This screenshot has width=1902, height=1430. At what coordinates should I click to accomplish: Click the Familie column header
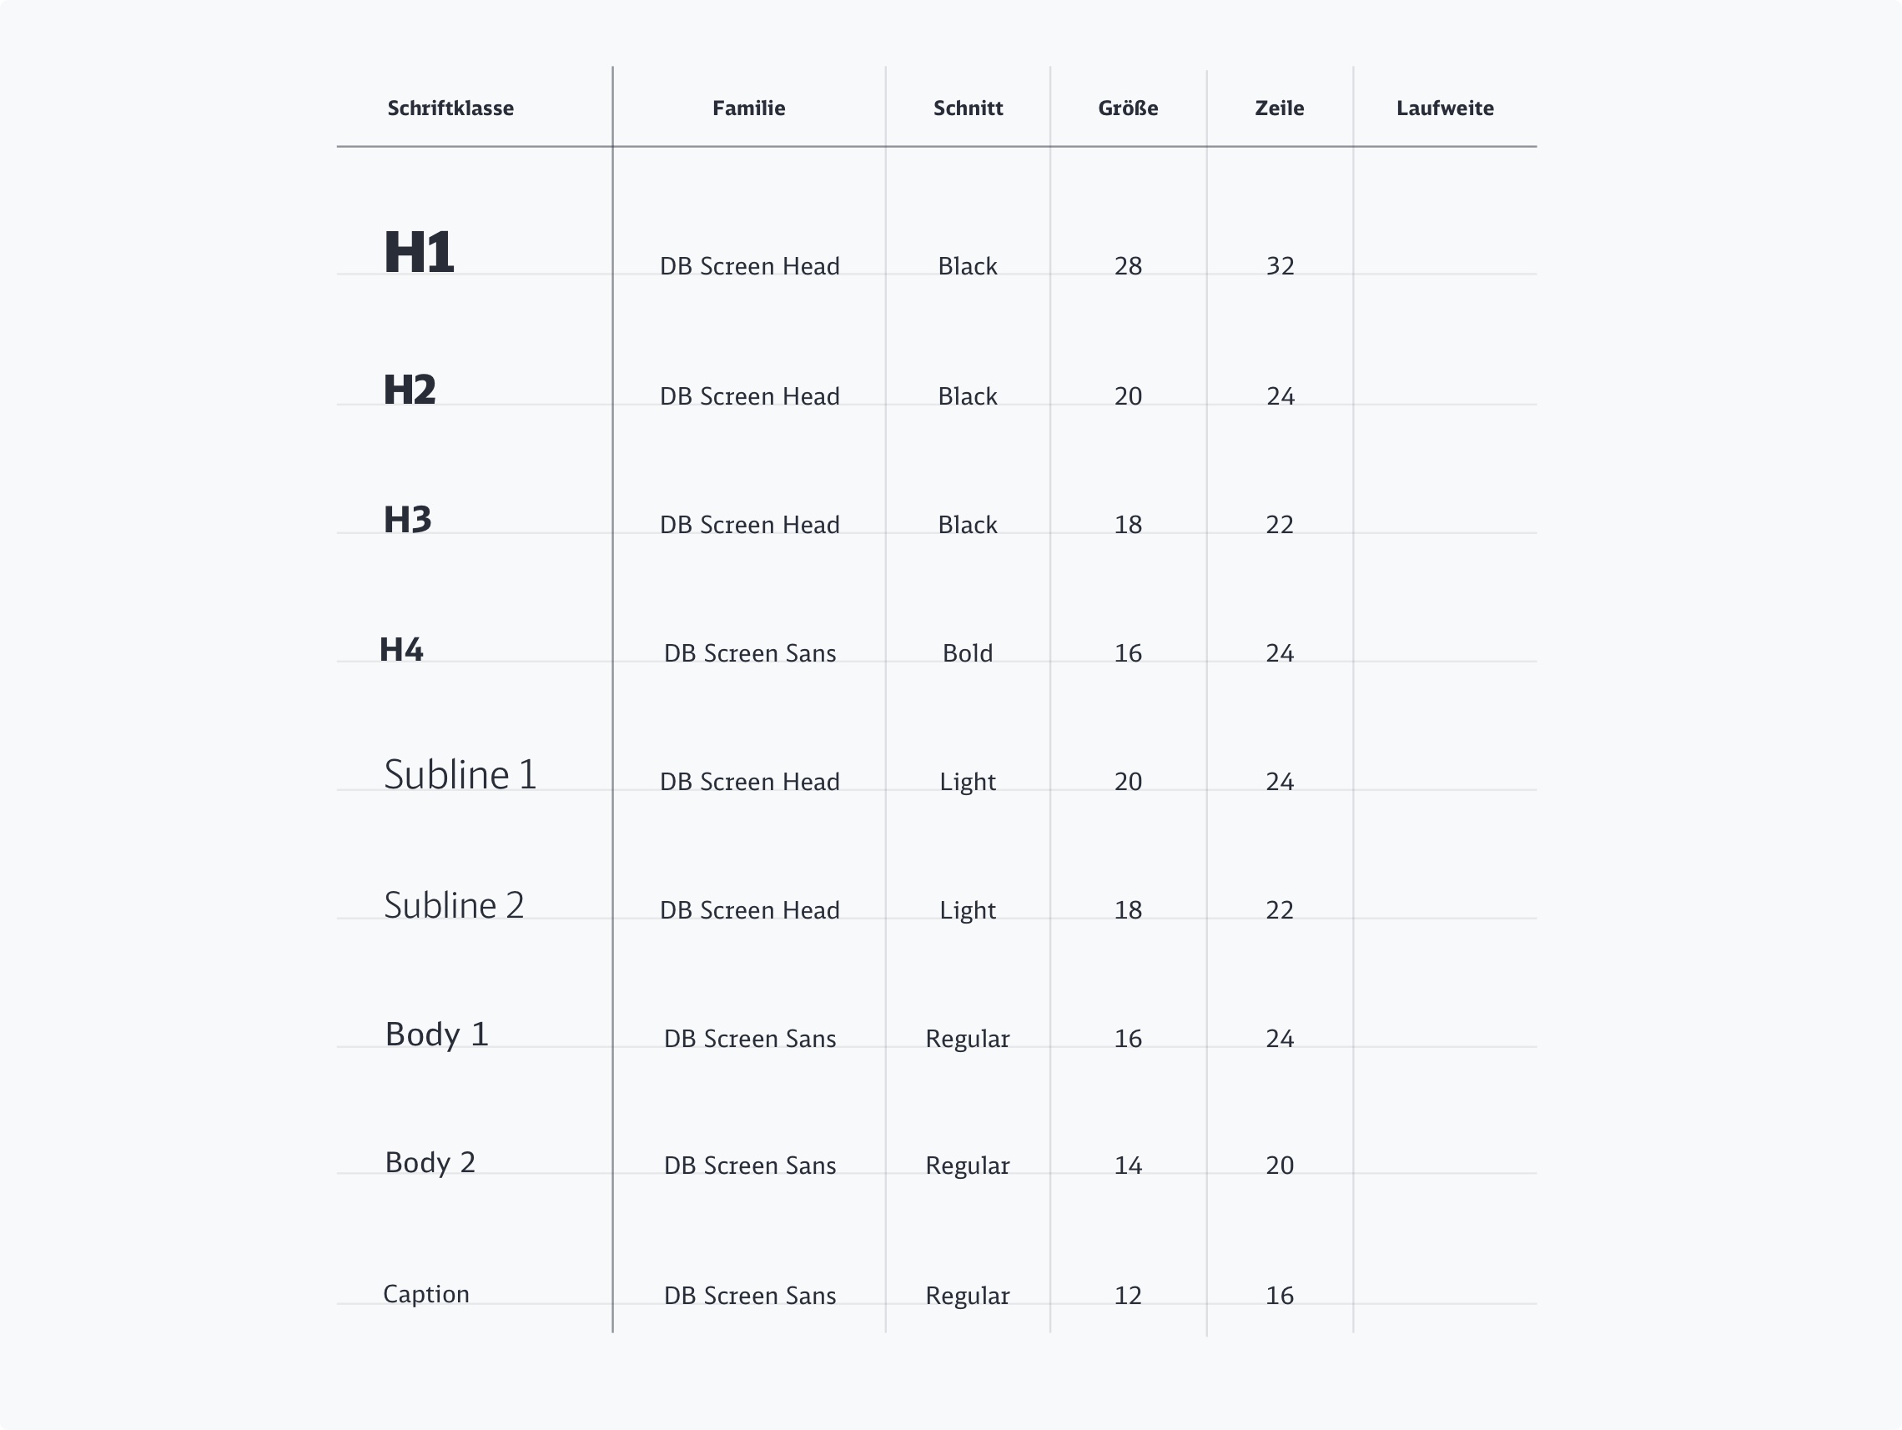748,108
